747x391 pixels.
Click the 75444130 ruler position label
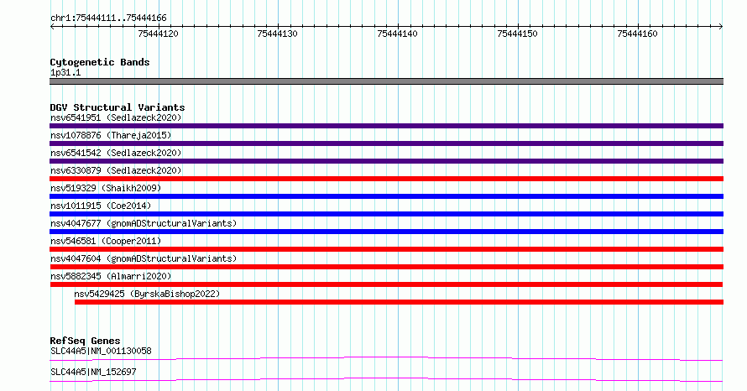tap(277, 34)
